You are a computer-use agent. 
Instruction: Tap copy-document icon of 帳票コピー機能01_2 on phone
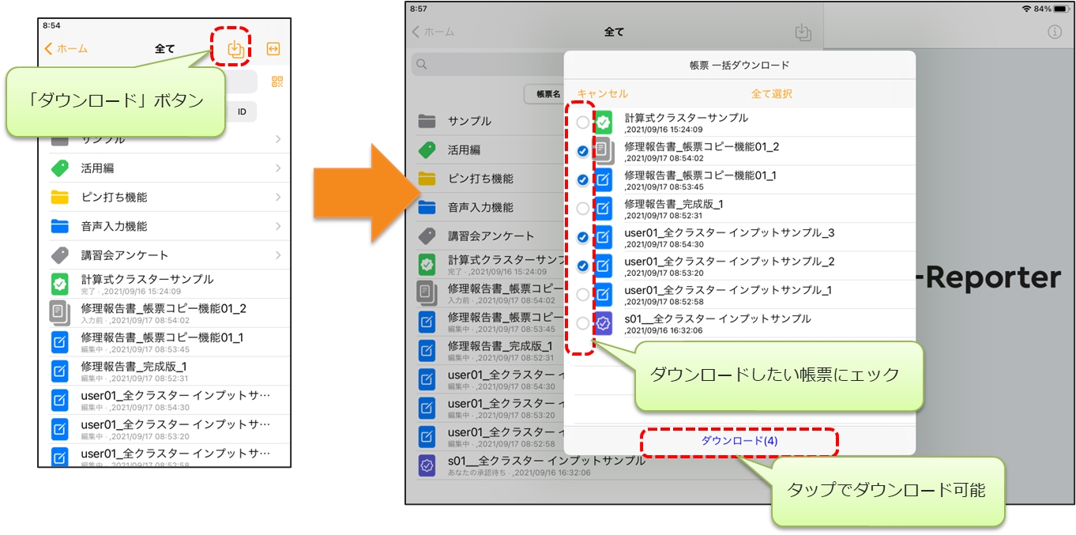[x=60, y=313]
